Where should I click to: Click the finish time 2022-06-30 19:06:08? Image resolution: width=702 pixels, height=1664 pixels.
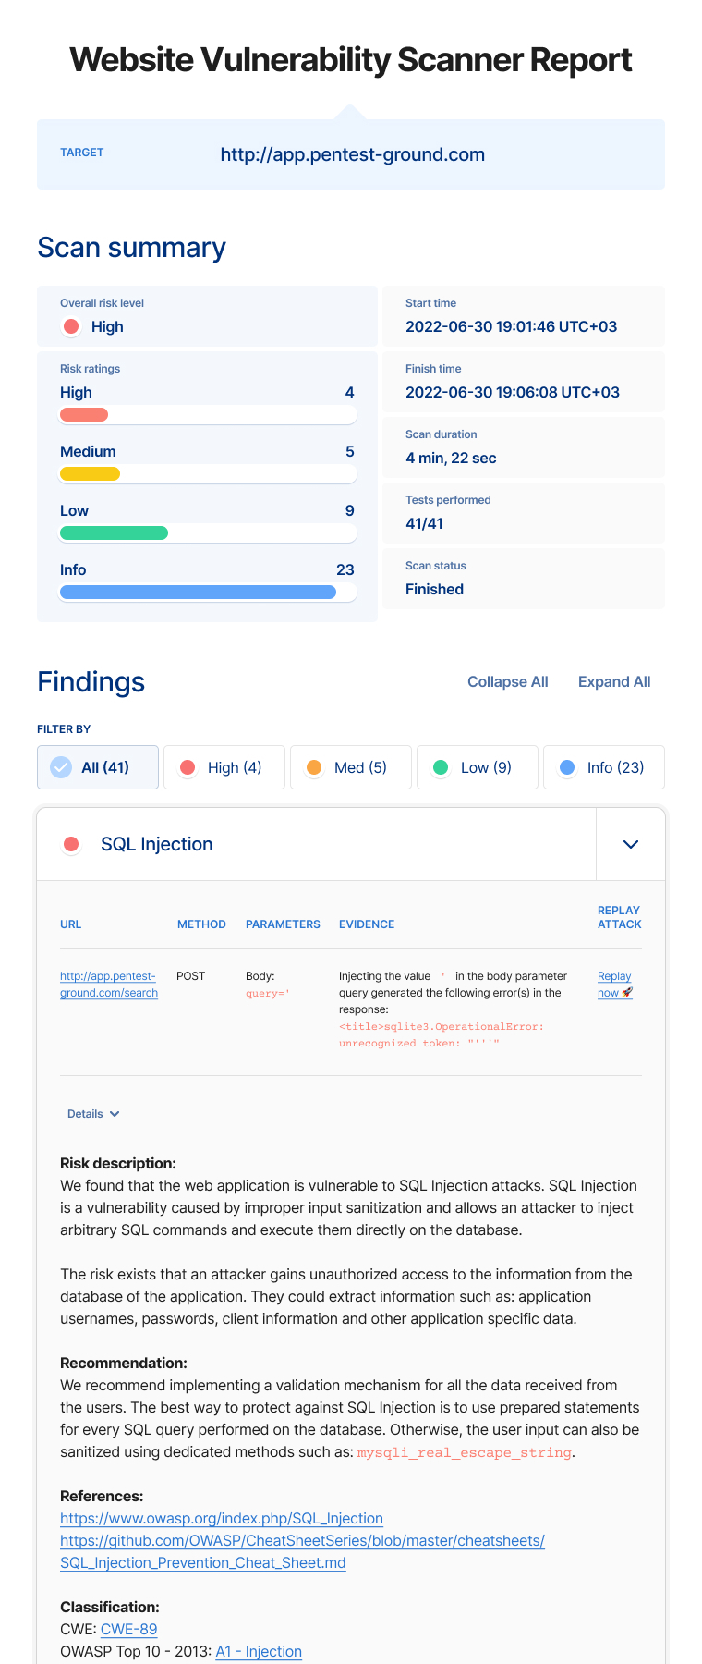coord(513,392)
